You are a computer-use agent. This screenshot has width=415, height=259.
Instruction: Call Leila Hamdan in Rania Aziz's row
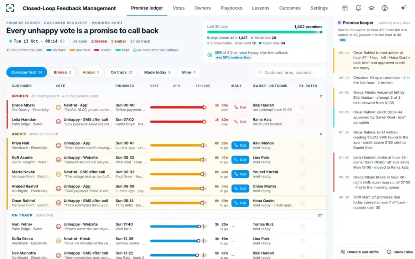240,122
